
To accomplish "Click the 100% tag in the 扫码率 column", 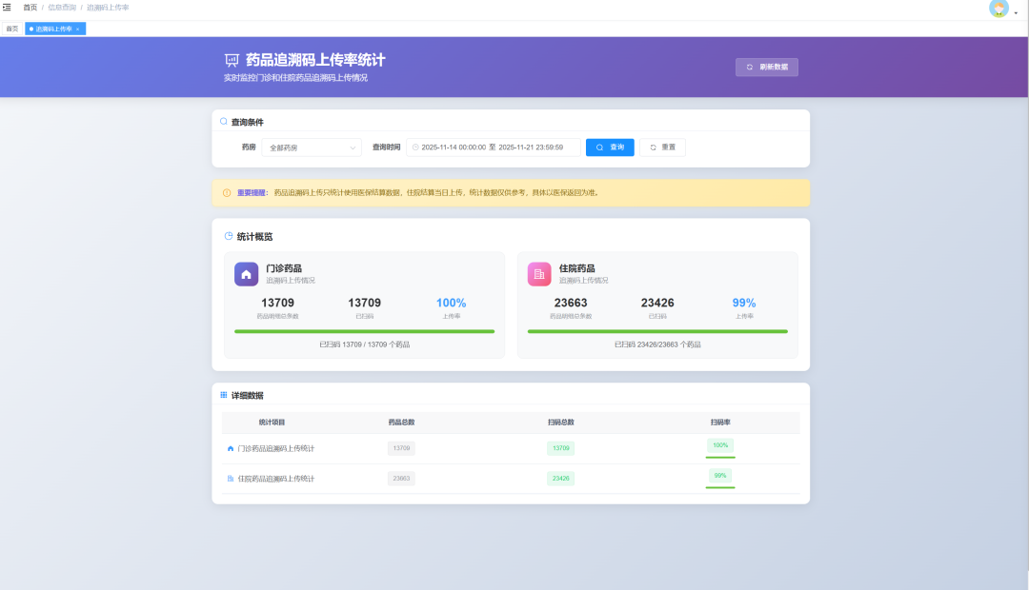I will (720, 445).
